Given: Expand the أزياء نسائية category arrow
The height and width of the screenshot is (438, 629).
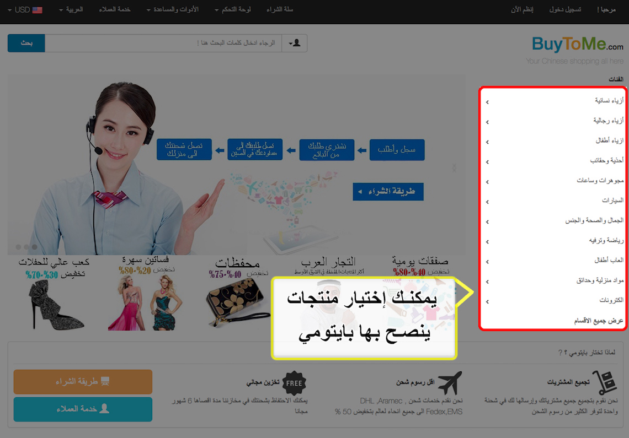Looking at the screenshot, I should point(487,101).
